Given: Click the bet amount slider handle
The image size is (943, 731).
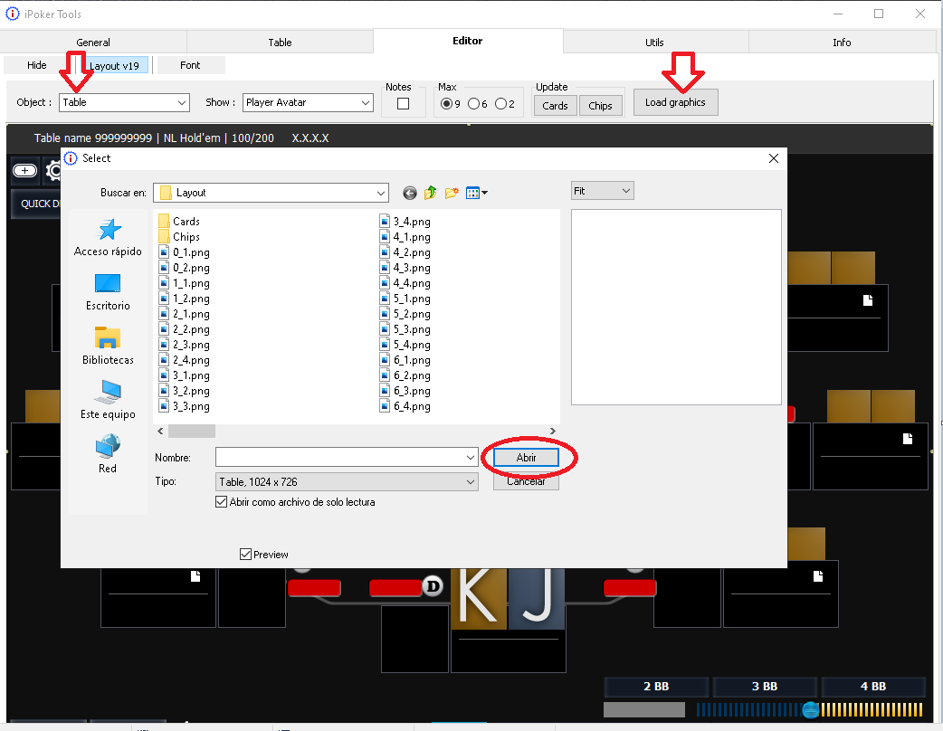Looking at the screenshot, I should [811, 710].
